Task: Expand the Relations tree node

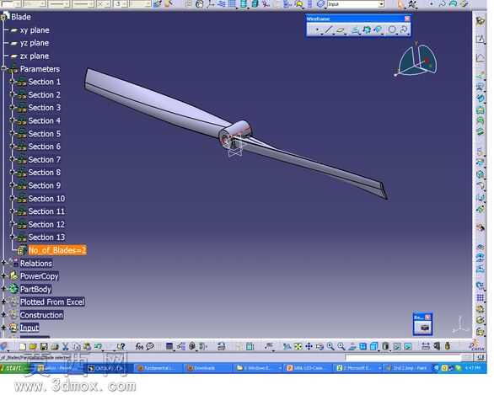Action: [x=3, y=263]
